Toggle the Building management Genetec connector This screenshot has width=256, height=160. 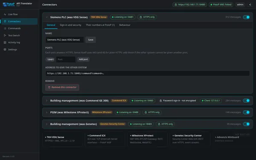[246, 124]
